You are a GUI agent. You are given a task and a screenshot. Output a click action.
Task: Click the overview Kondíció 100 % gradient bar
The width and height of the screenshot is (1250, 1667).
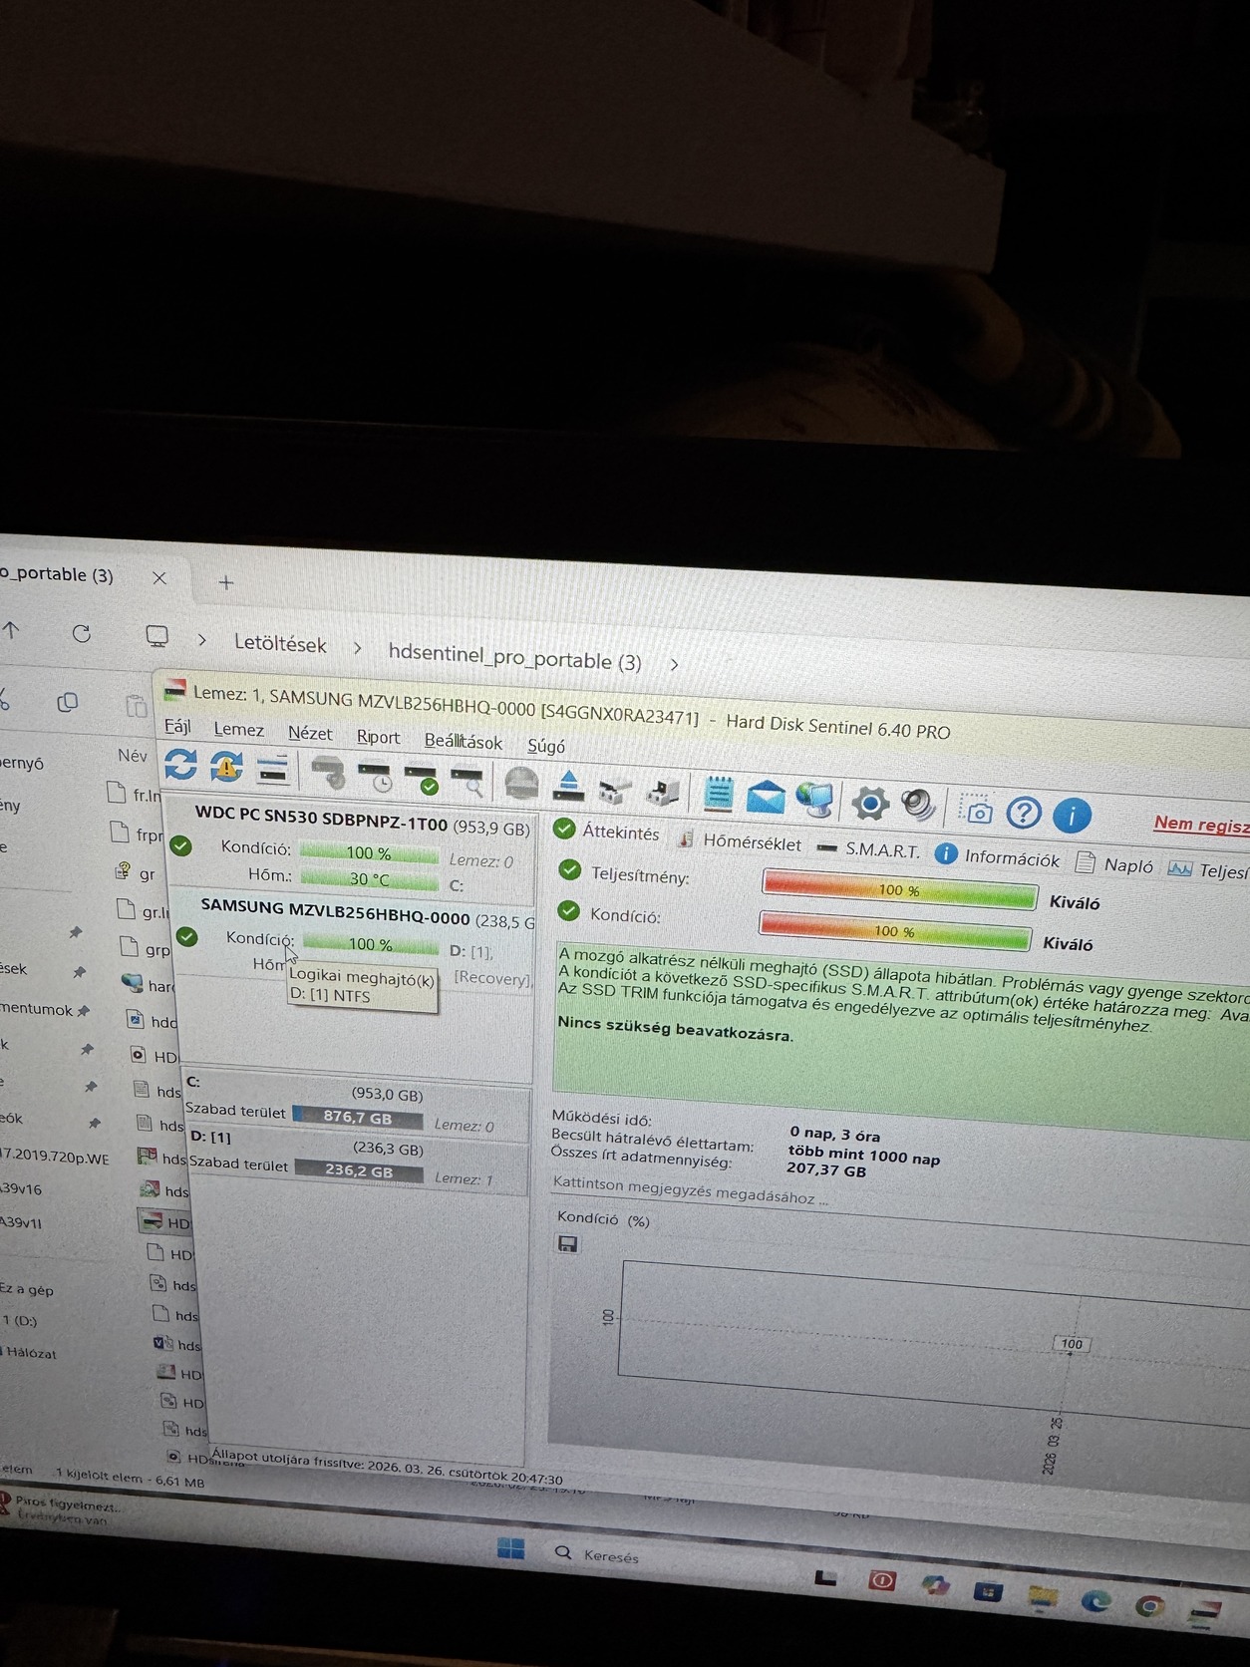(x=894, y=931)
